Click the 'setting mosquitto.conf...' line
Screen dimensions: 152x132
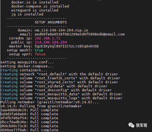[x=27, y=62]
